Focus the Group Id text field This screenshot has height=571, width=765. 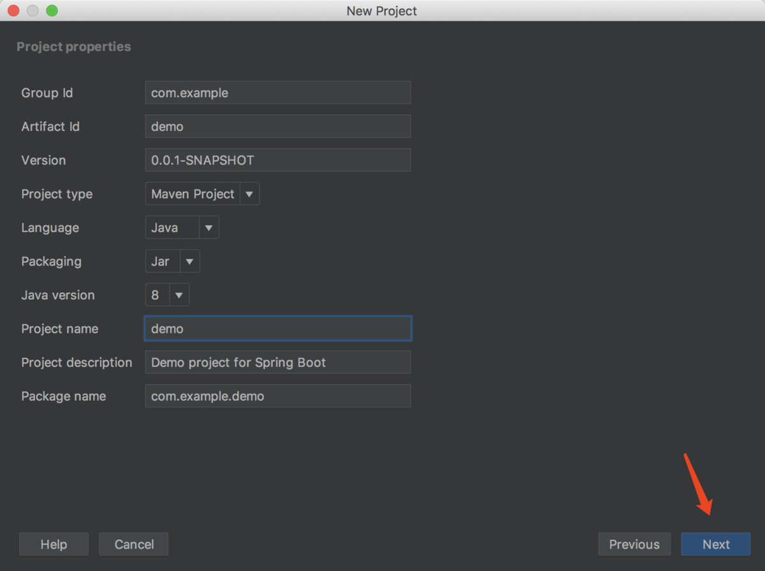pyautogui.click(x=278, y=93)
